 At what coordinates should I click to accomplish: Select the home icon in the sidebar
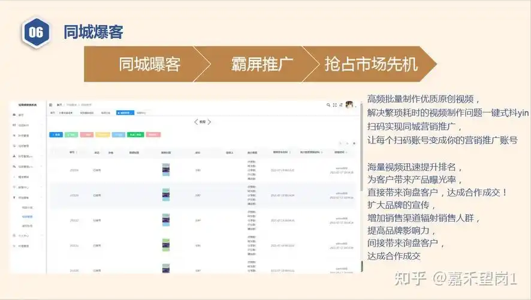[14, 115]
